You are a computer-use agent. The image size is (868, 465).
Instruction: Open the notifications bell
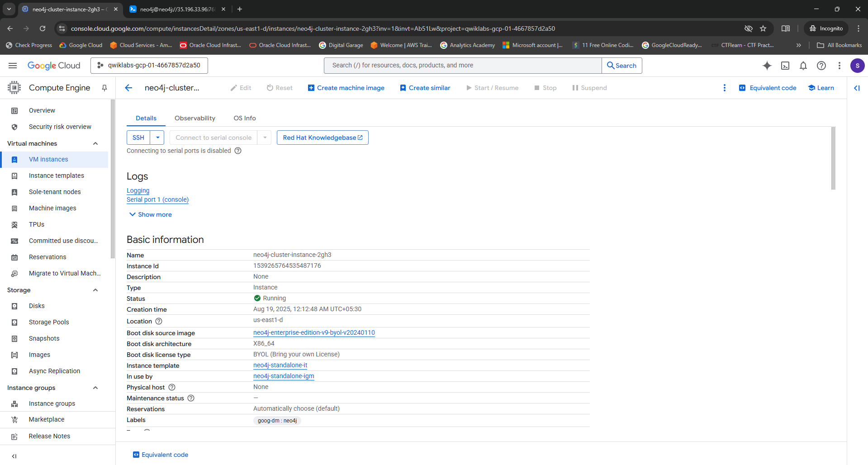803,66
